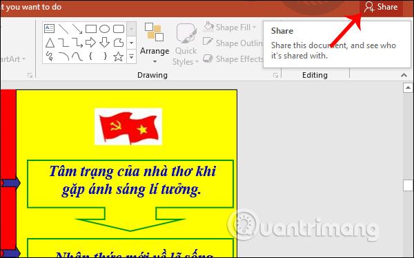Select the Freeform Scribble shape

click(x=50, y=56)
